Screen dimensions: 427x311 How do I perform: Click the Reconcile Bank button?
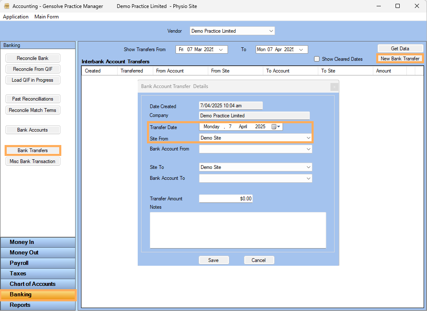33,58
